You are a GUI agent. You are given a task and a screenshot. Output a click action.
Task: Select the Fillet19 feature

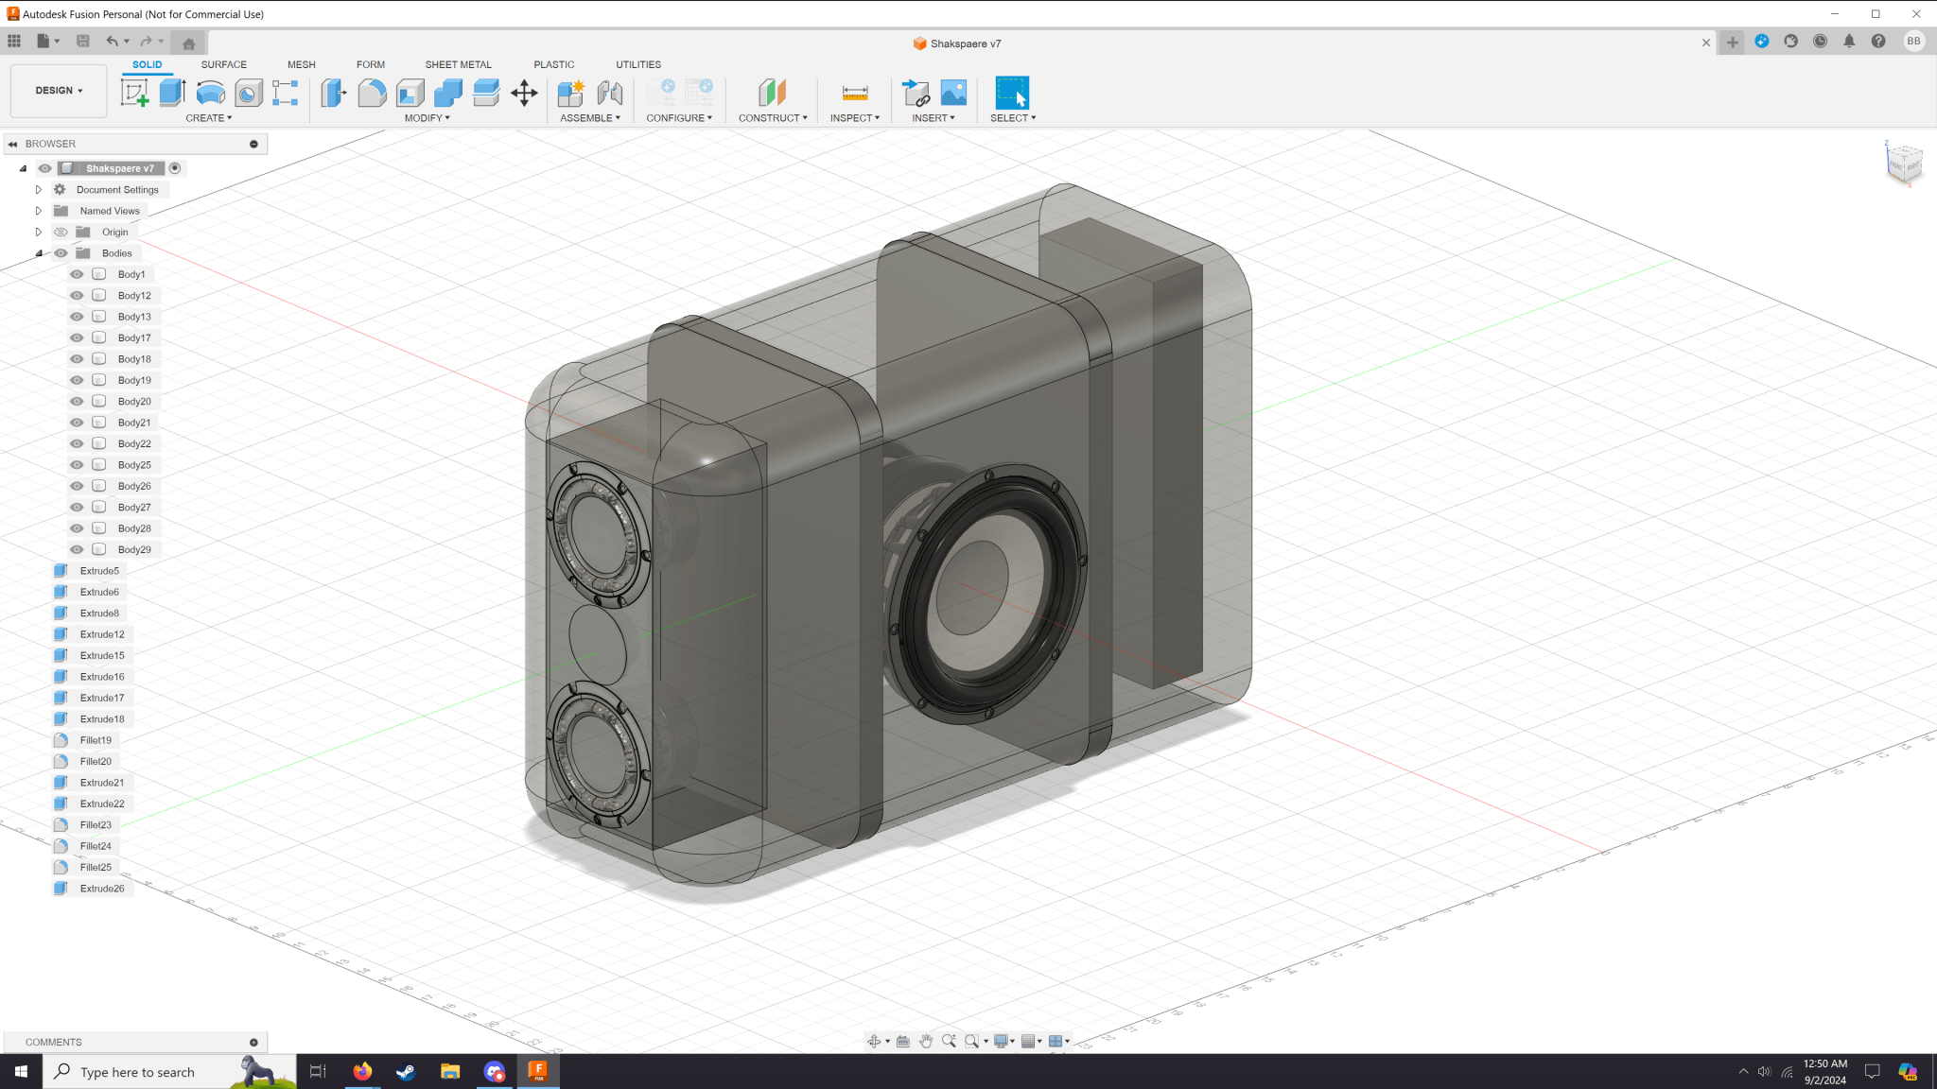(x=84, y=740)
